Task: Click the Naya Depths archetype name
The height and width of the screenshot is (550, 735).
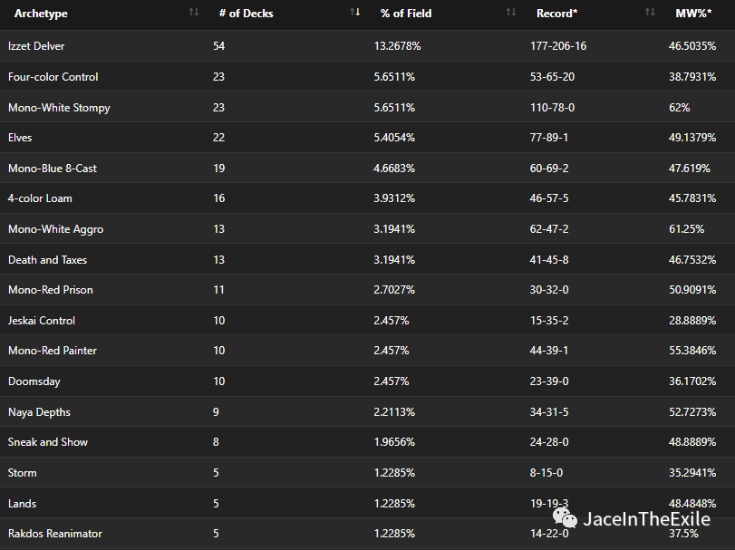Action: (39, 412)
